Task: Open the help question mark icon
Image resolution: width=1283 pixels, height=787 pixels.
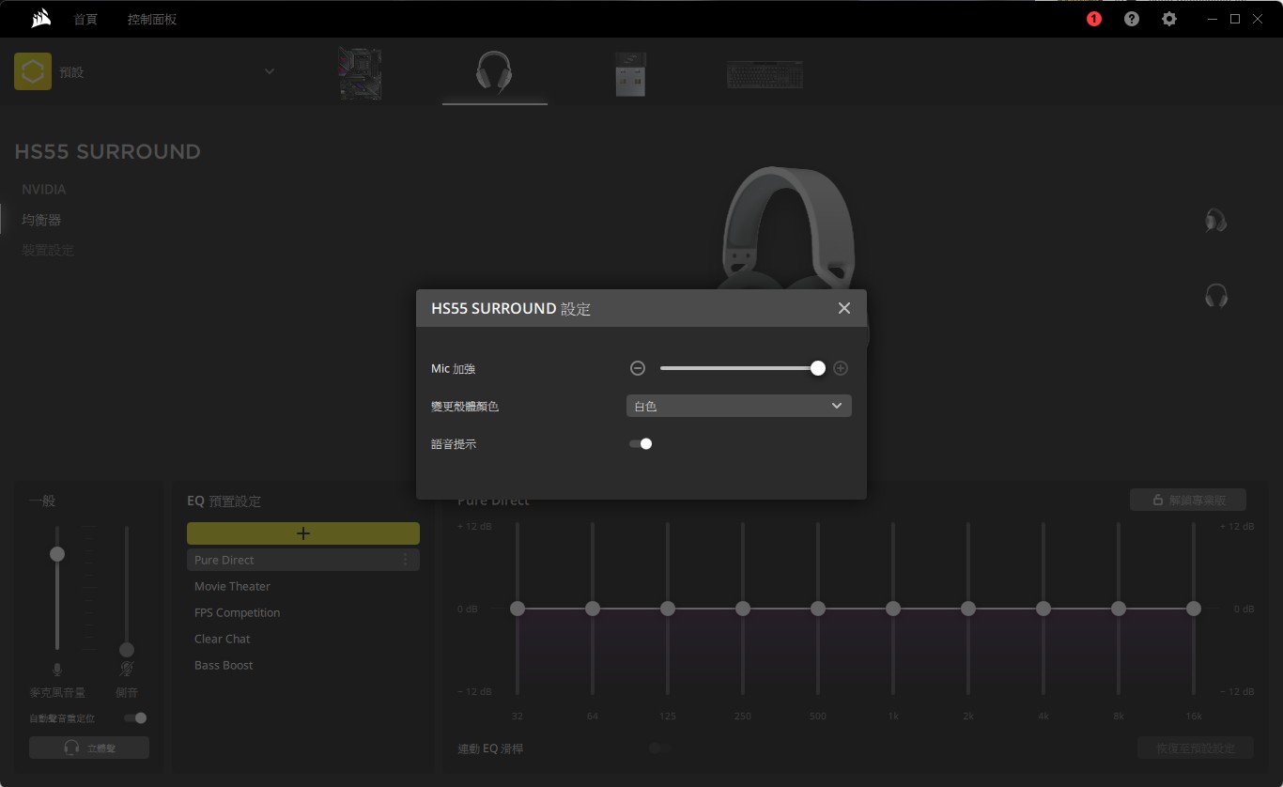Action: pyautogui.click(x=1132, y=19)
